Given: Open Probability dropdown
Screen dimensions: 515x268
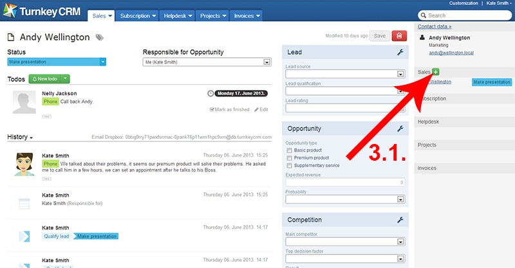Looking at the screenshot, I should [x=345, y=199].
